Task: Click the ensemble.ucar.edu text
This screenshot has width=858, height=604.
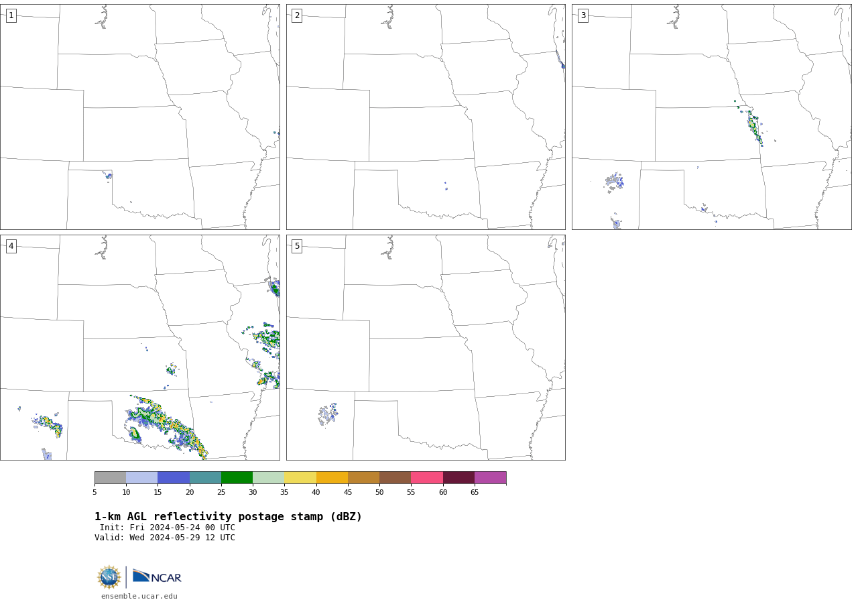Action: tap(139, 597)
